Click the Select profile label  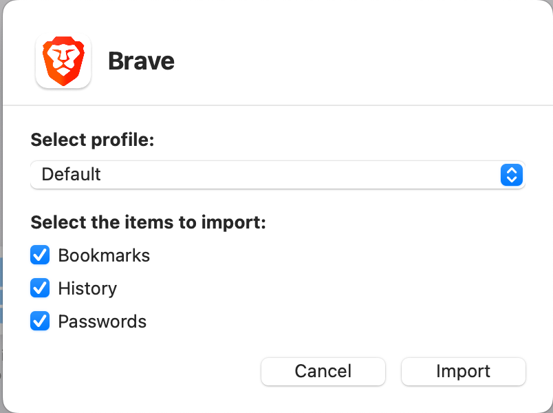tap(92, 140)
